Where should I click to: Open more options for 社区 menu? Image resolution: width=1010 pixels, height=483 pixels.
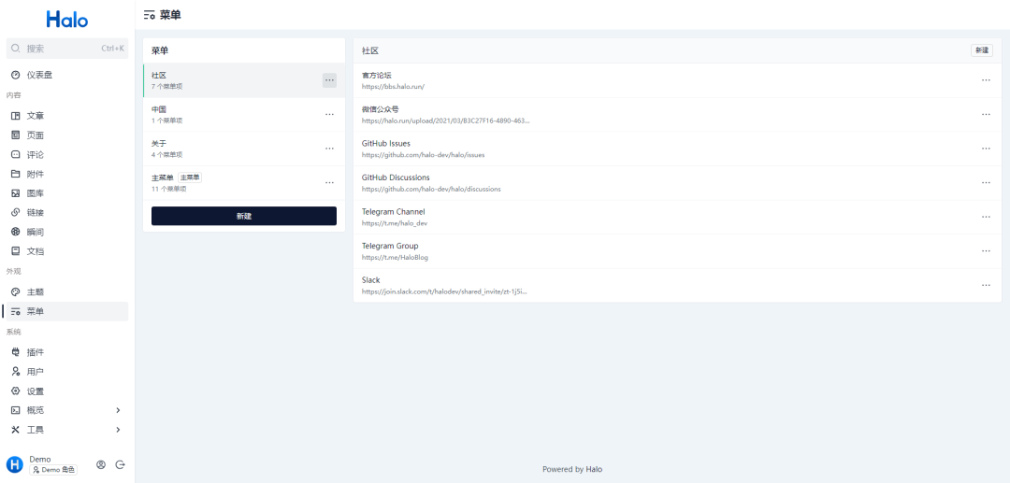pos(329,80)
